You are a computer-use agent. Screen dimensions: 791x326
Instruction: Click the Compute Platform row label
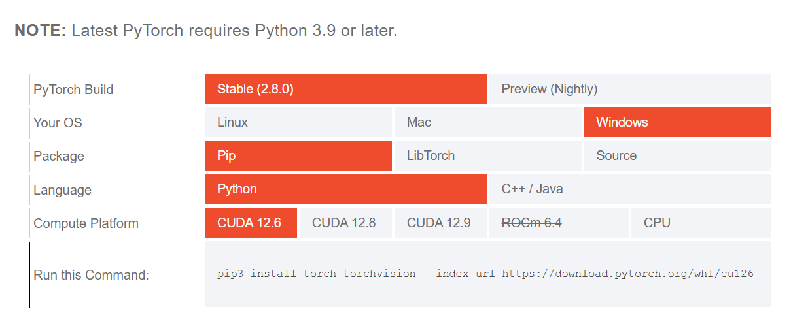(x=86, y=223)
